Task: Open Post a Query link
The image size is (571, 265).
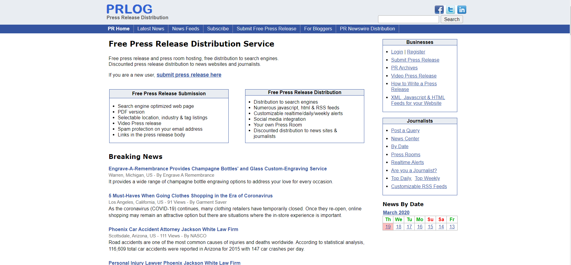Action: click(405, 130)
